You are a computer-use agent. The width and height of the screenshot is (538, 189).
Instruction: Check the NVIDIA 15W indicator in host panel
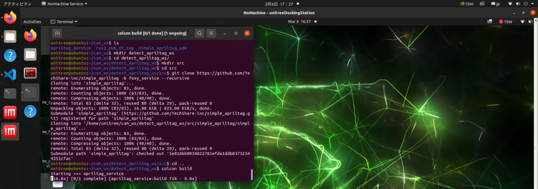pos(467,4)
